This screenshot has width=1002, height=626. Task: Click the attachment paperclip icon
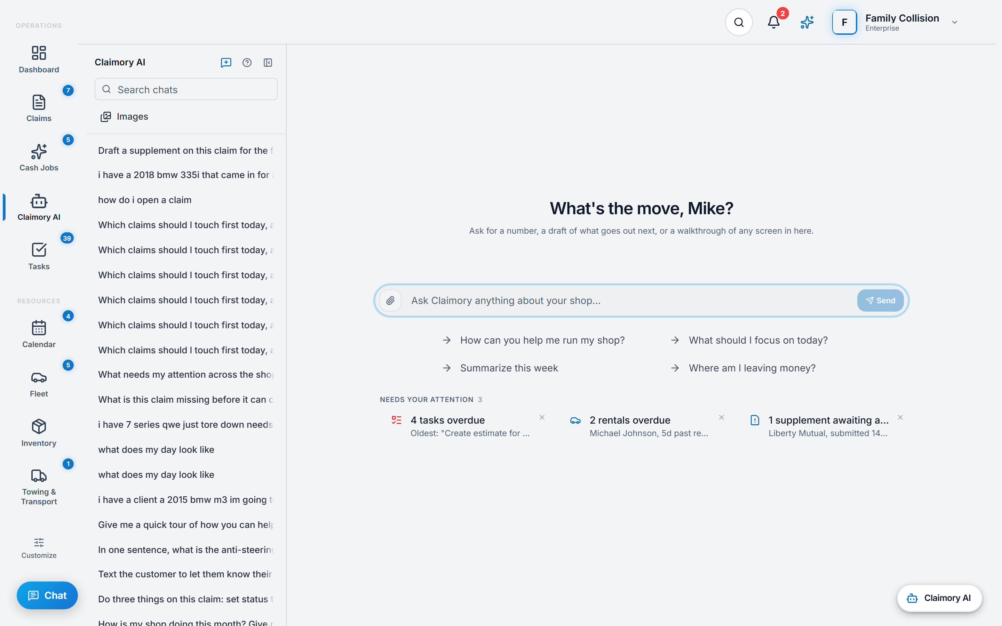click(x=390, y=300)
